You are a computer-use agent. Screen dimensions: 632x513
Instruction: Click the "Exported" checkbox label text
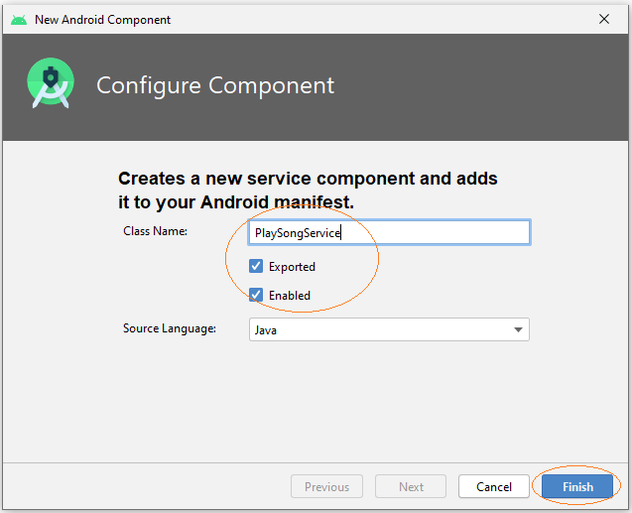tap(292, 267)
